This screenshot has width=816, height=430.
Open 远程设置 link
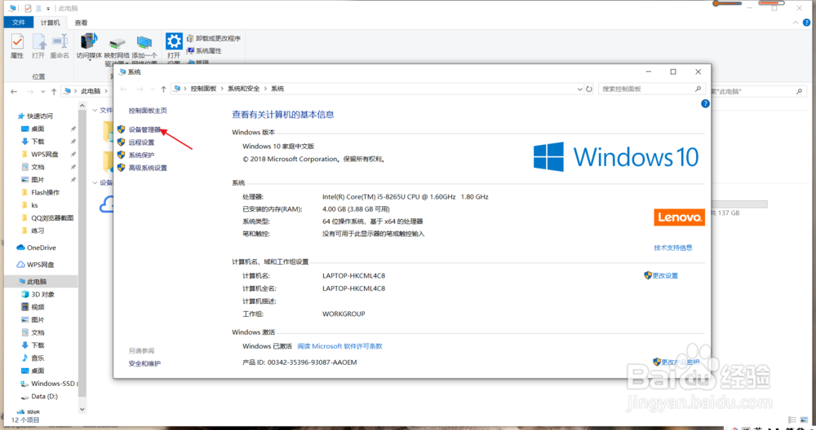click(141, 143)
